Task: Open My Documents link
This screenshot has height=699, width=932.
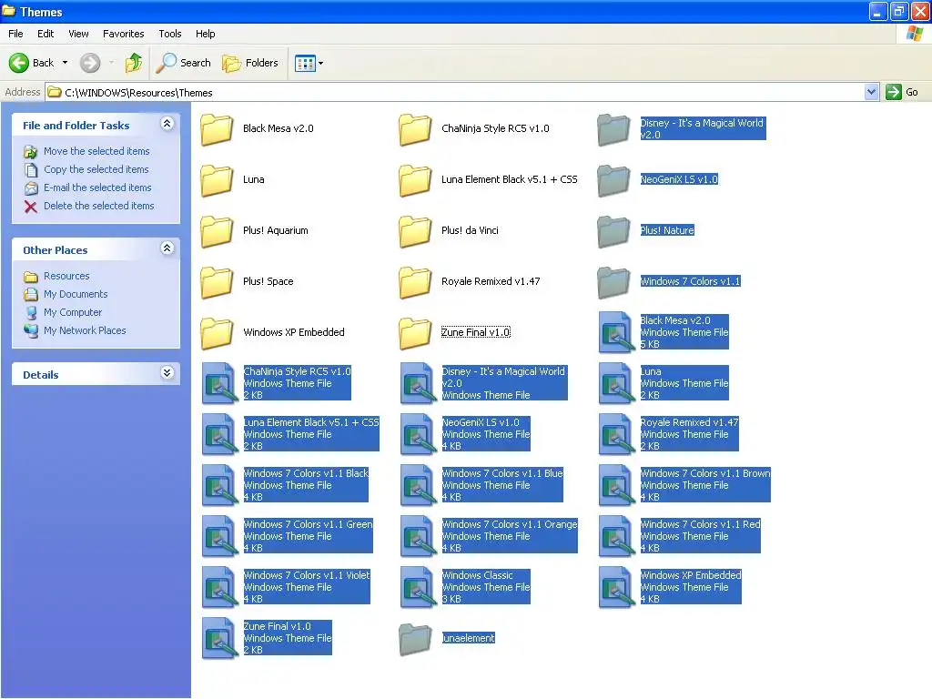Action: pos(76,294)
